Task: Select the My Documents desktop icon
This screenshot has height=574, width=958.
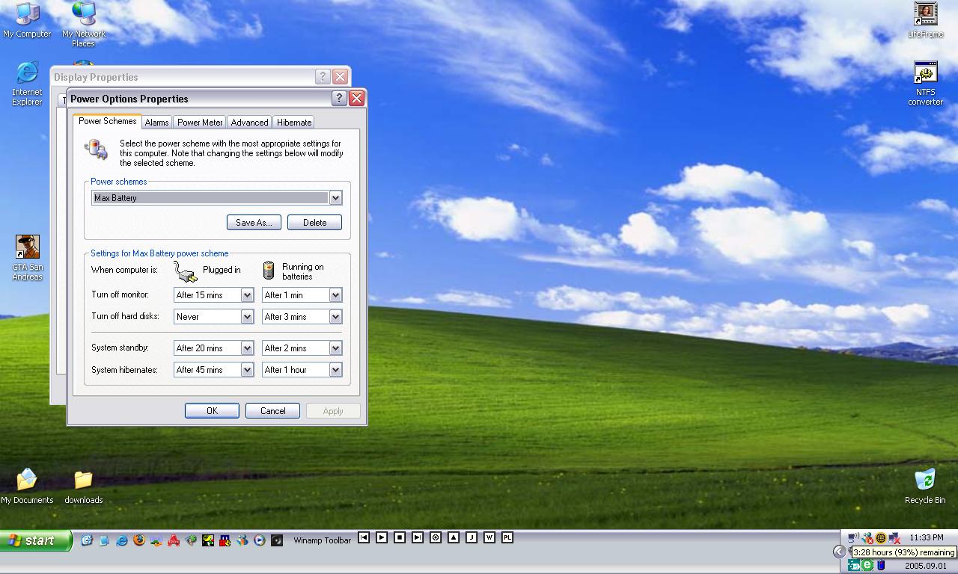Action: (27, 486)
